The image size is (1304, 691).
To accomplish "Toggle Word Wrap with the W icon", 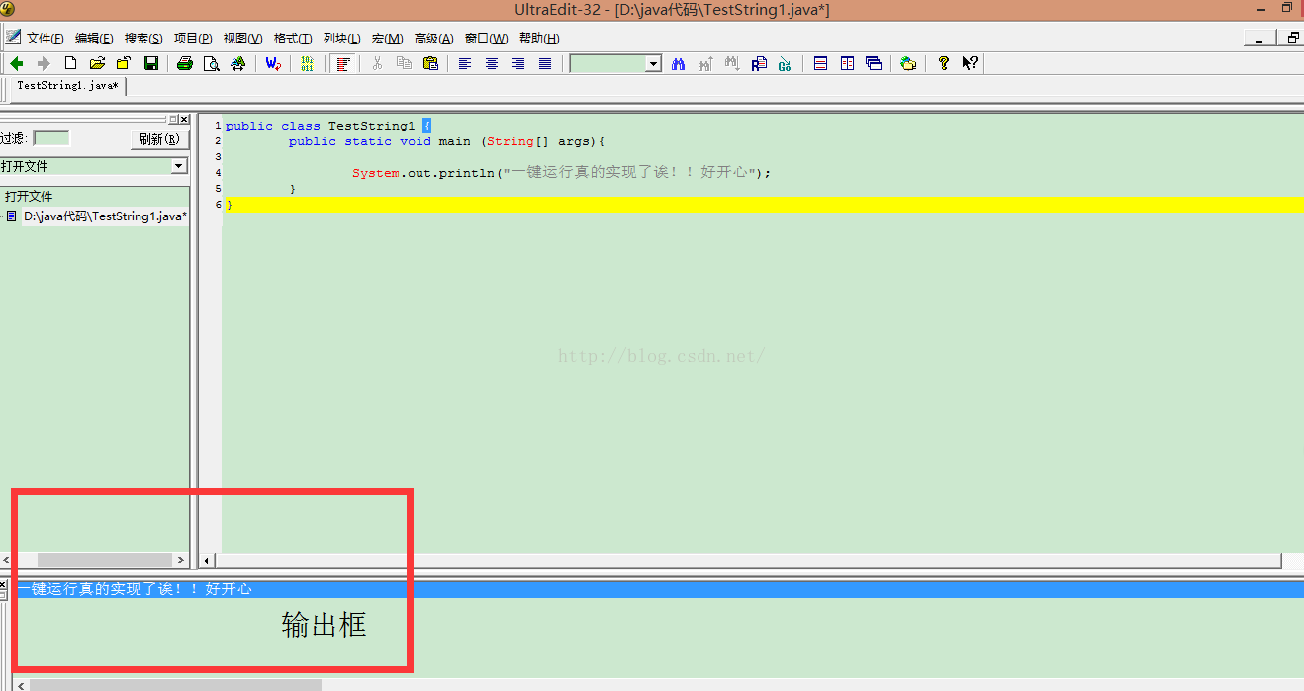I will tap(273, 63).
